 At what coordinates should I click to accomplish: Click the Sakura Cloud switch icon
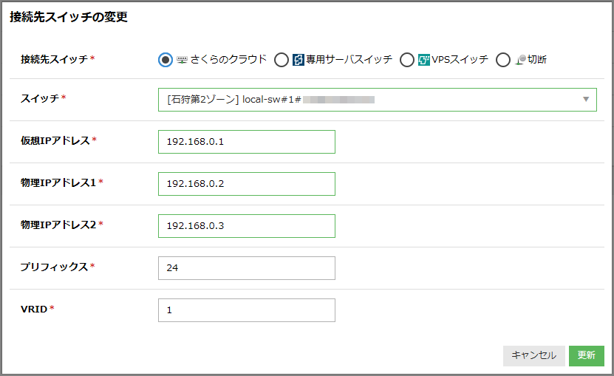point(183,60)
